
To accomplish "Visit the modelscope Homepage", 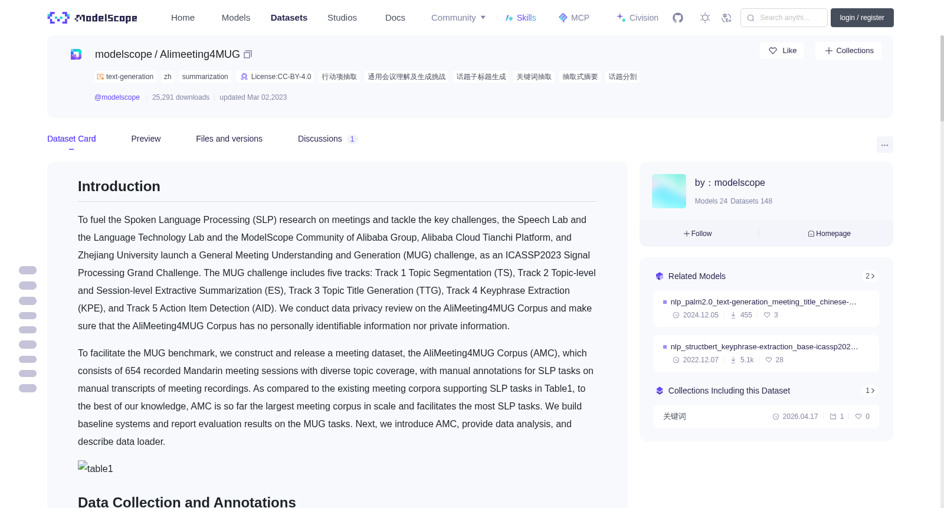I will point(829,234).
